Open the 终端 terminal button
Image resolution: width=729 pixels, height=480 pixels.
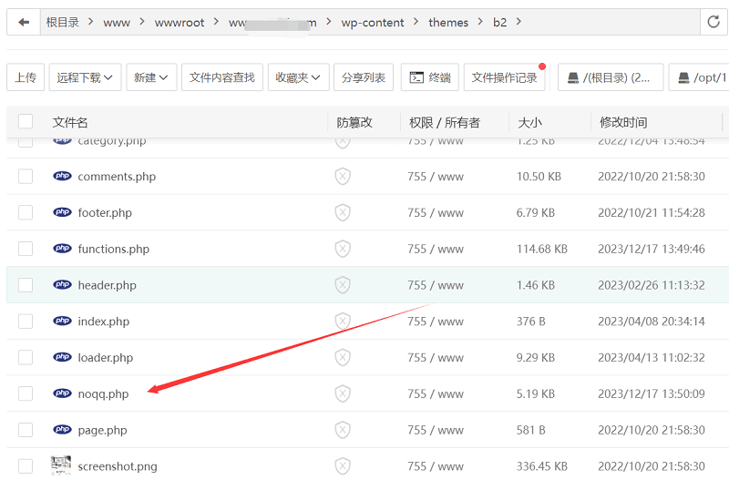click(429, 77)
